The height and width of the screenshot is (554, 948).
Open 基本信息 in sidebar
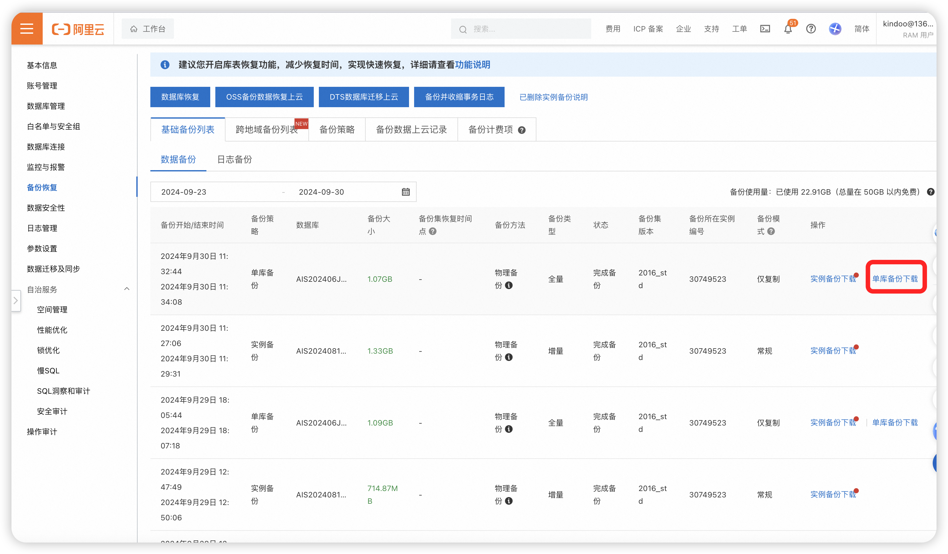42,65
